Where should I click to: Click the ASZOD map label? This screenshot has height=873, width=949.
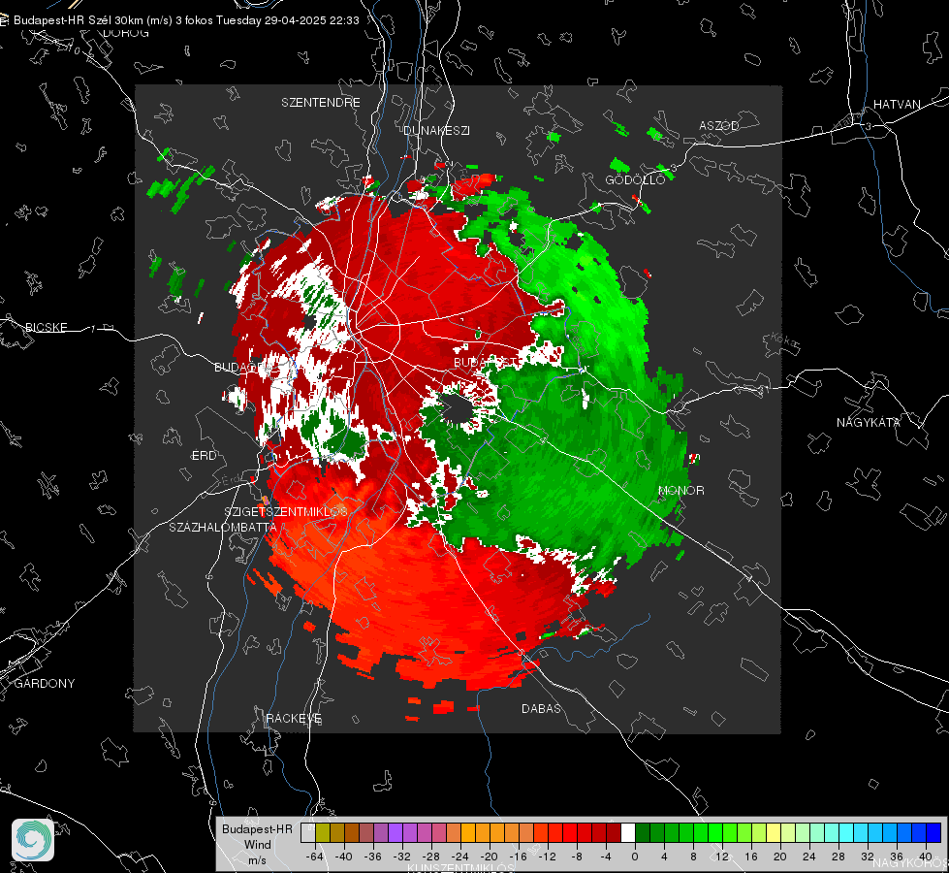coord(719,125)
